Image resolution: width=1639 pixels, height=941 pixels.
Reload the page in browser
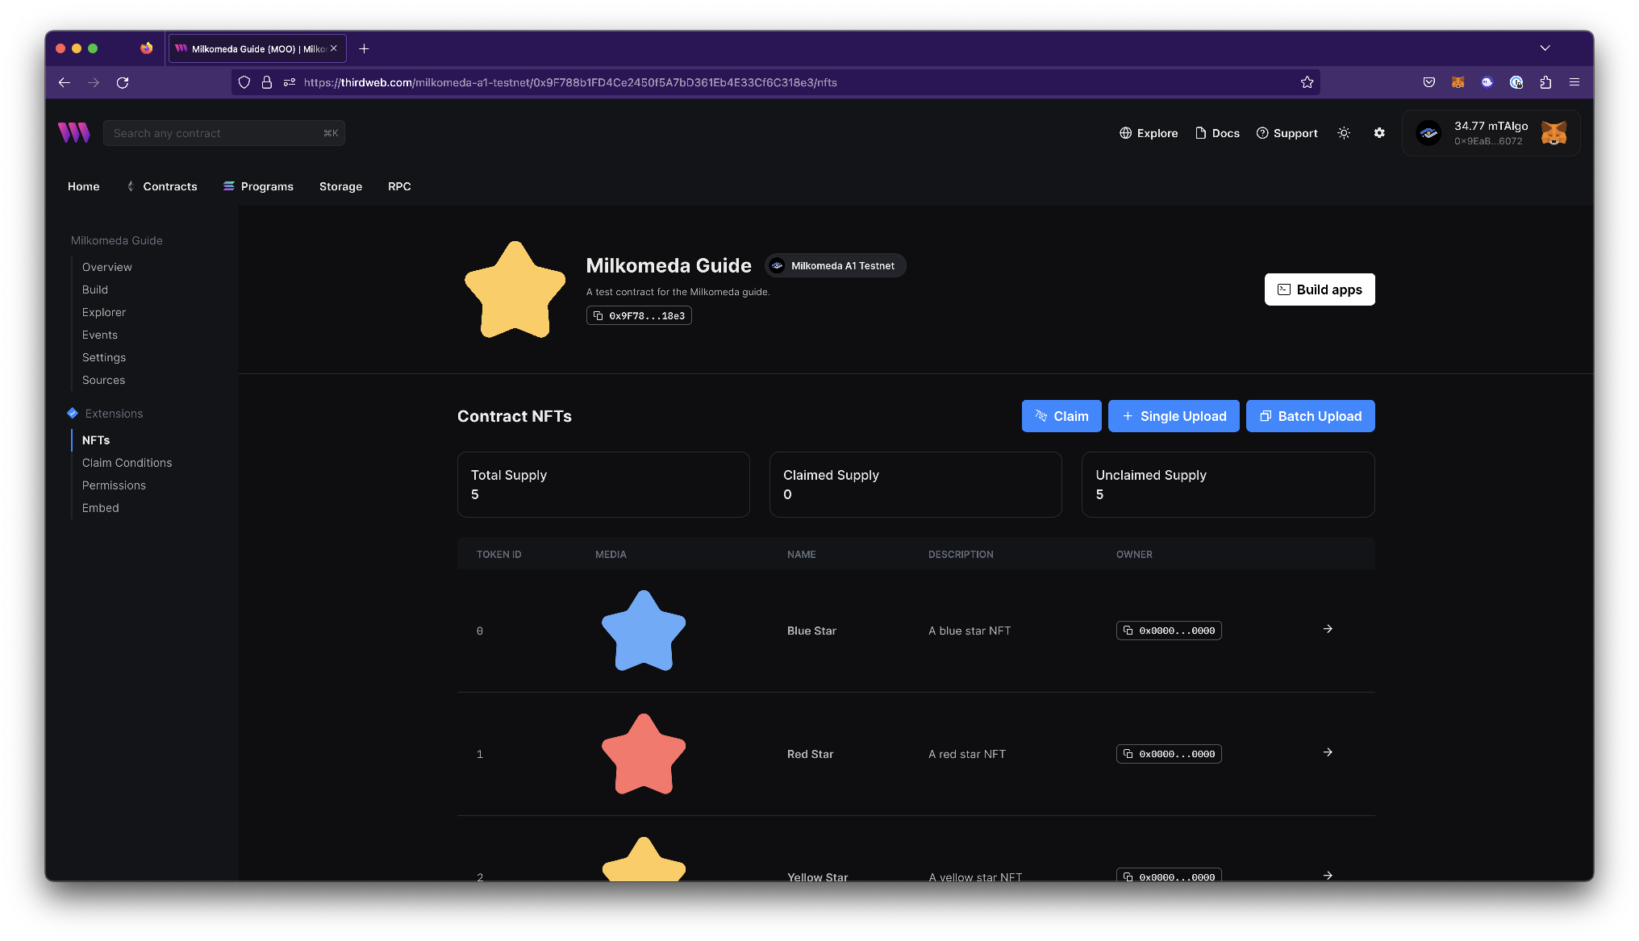[x=123, y=82]
